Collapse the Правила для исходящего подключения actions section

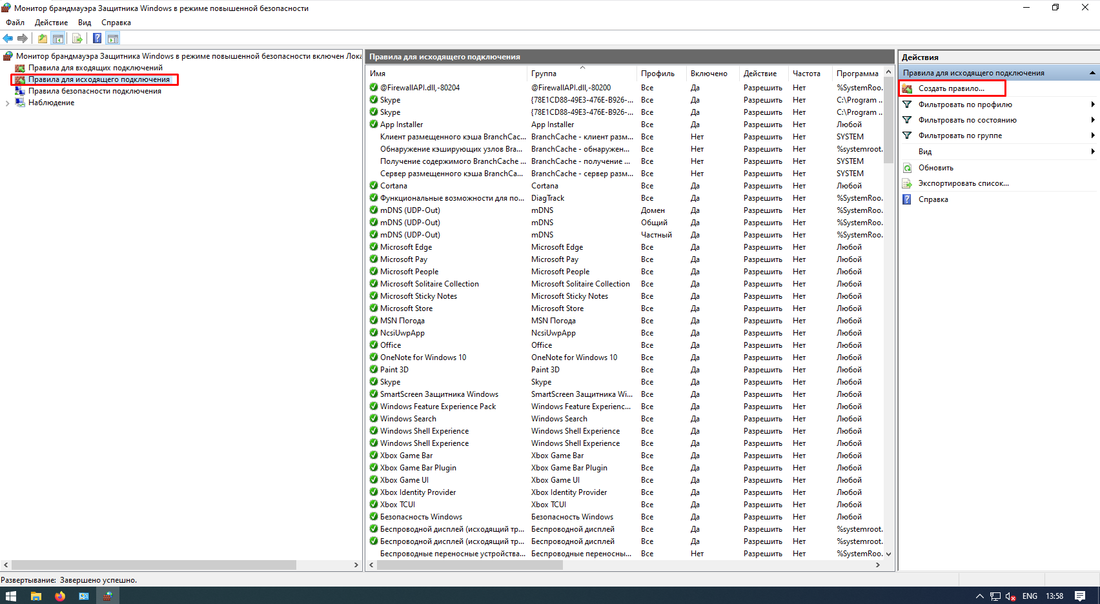pyautogui.click(x=1092, y=73)
